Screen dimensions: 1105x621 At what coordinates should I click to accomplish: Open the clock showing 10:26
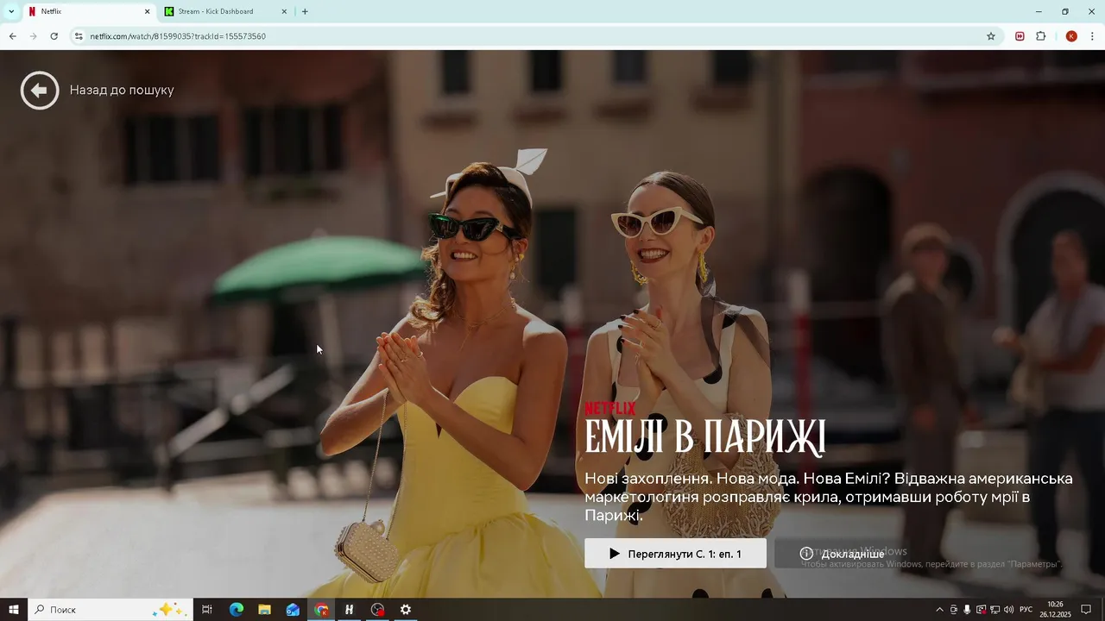[1055, 610]
